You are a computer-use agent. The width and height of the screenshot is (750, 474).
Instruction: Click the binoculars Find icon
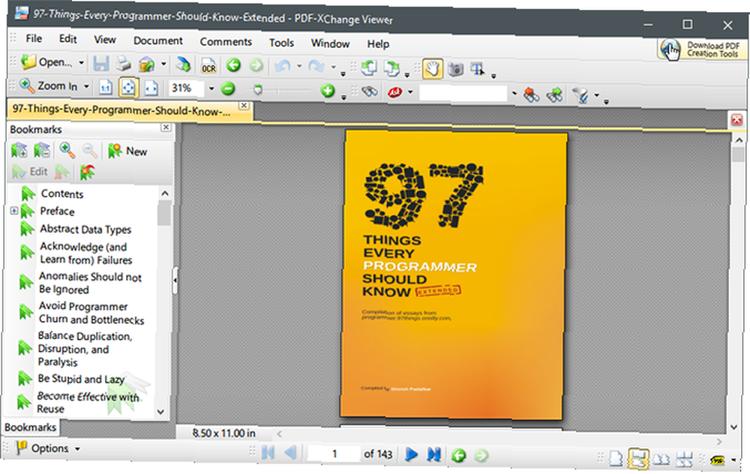coord(370,91)
